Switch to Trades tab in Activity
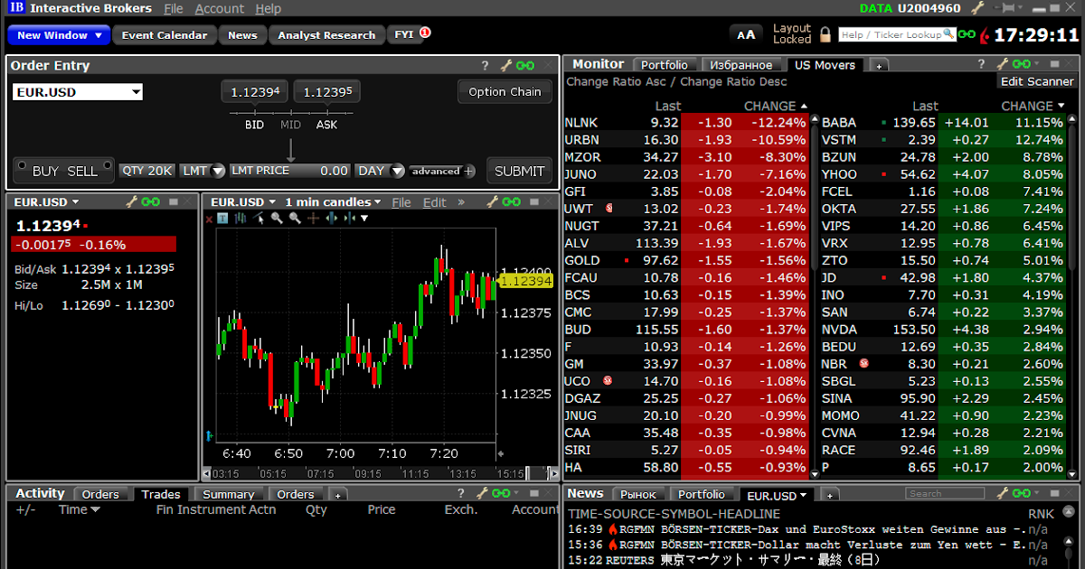Screen dimensions: 1085x569 [161, 494]
